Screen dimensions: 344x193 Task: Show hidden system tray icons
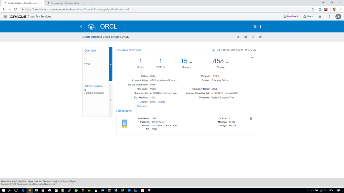(312, 190)
